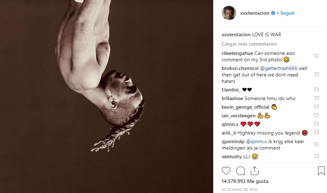Open the comment bubble icon
The image size is (327, 193).
tap(240, 170)
